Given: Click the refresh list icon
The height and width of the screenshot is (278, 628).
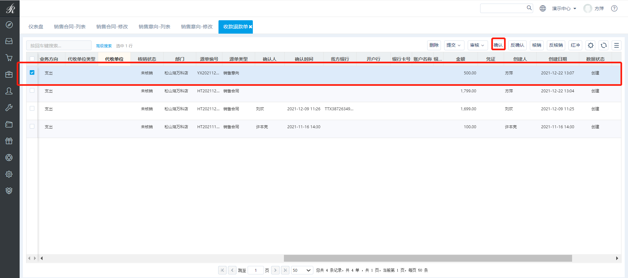Looking at the screenshot, I should 604,45.
